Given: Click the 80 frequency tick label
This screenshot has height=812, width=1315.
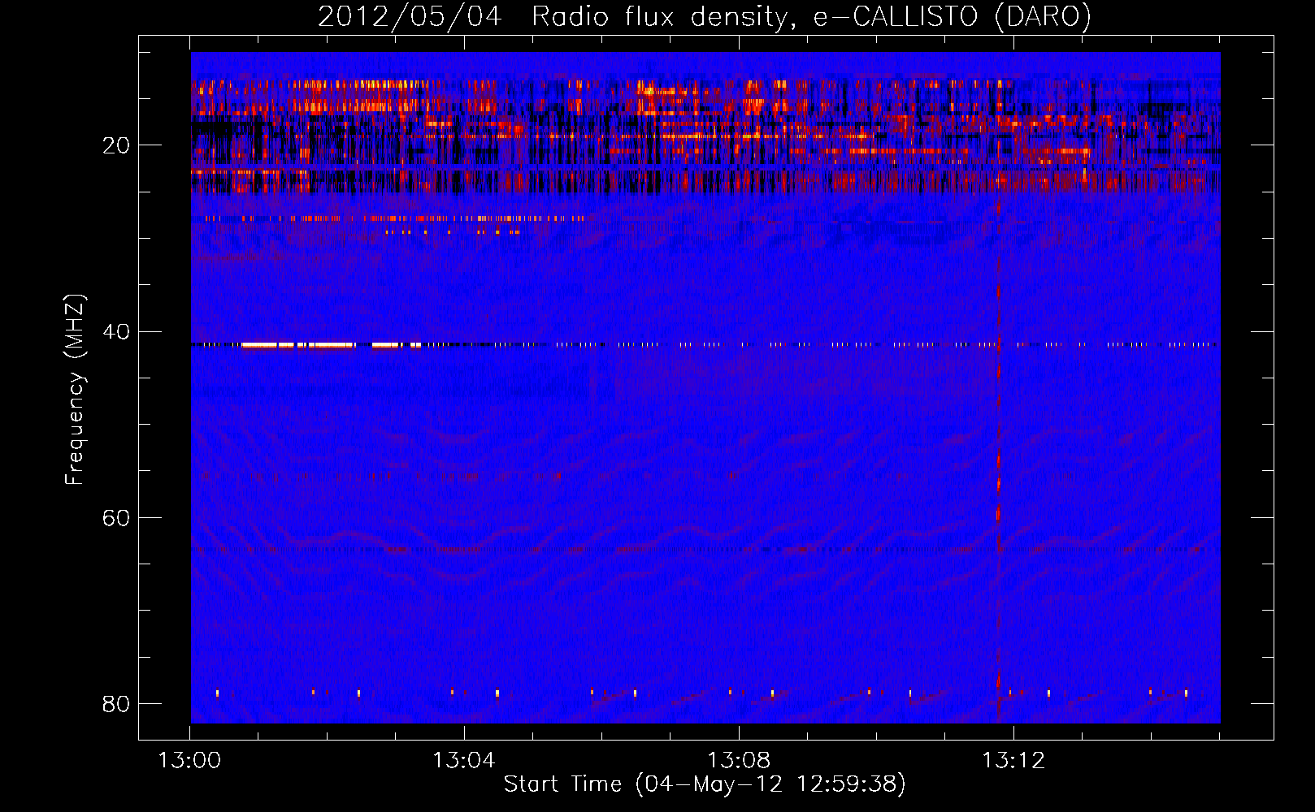Looking at the screenshot, I should pos(116,703).
